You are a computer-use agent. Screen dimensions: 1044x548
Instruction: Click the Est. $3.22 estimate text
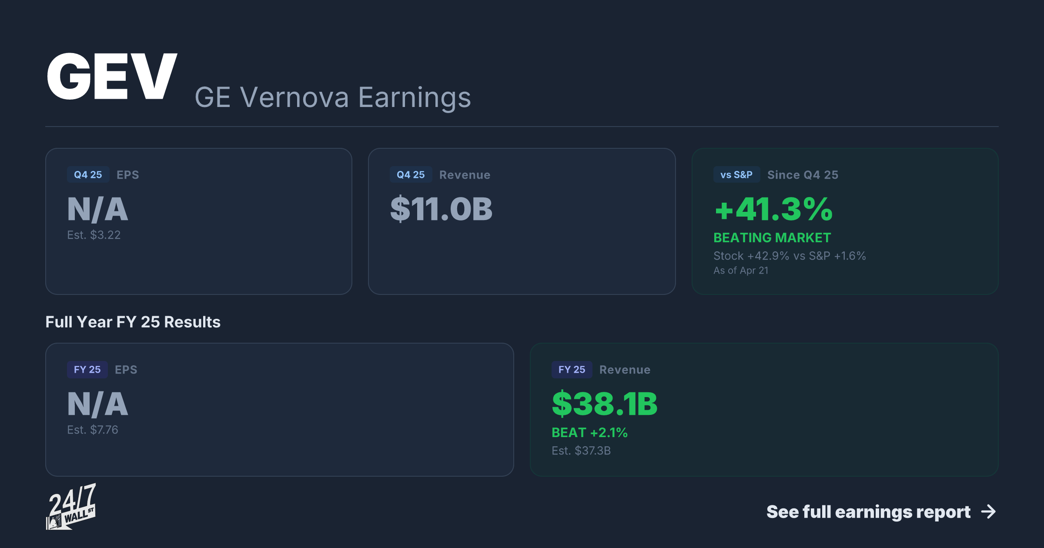(x=94, y=235)
